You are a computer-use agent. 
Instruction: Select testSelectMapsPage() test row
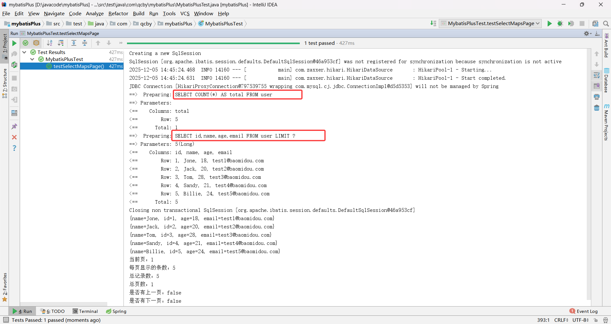point(72,66)
